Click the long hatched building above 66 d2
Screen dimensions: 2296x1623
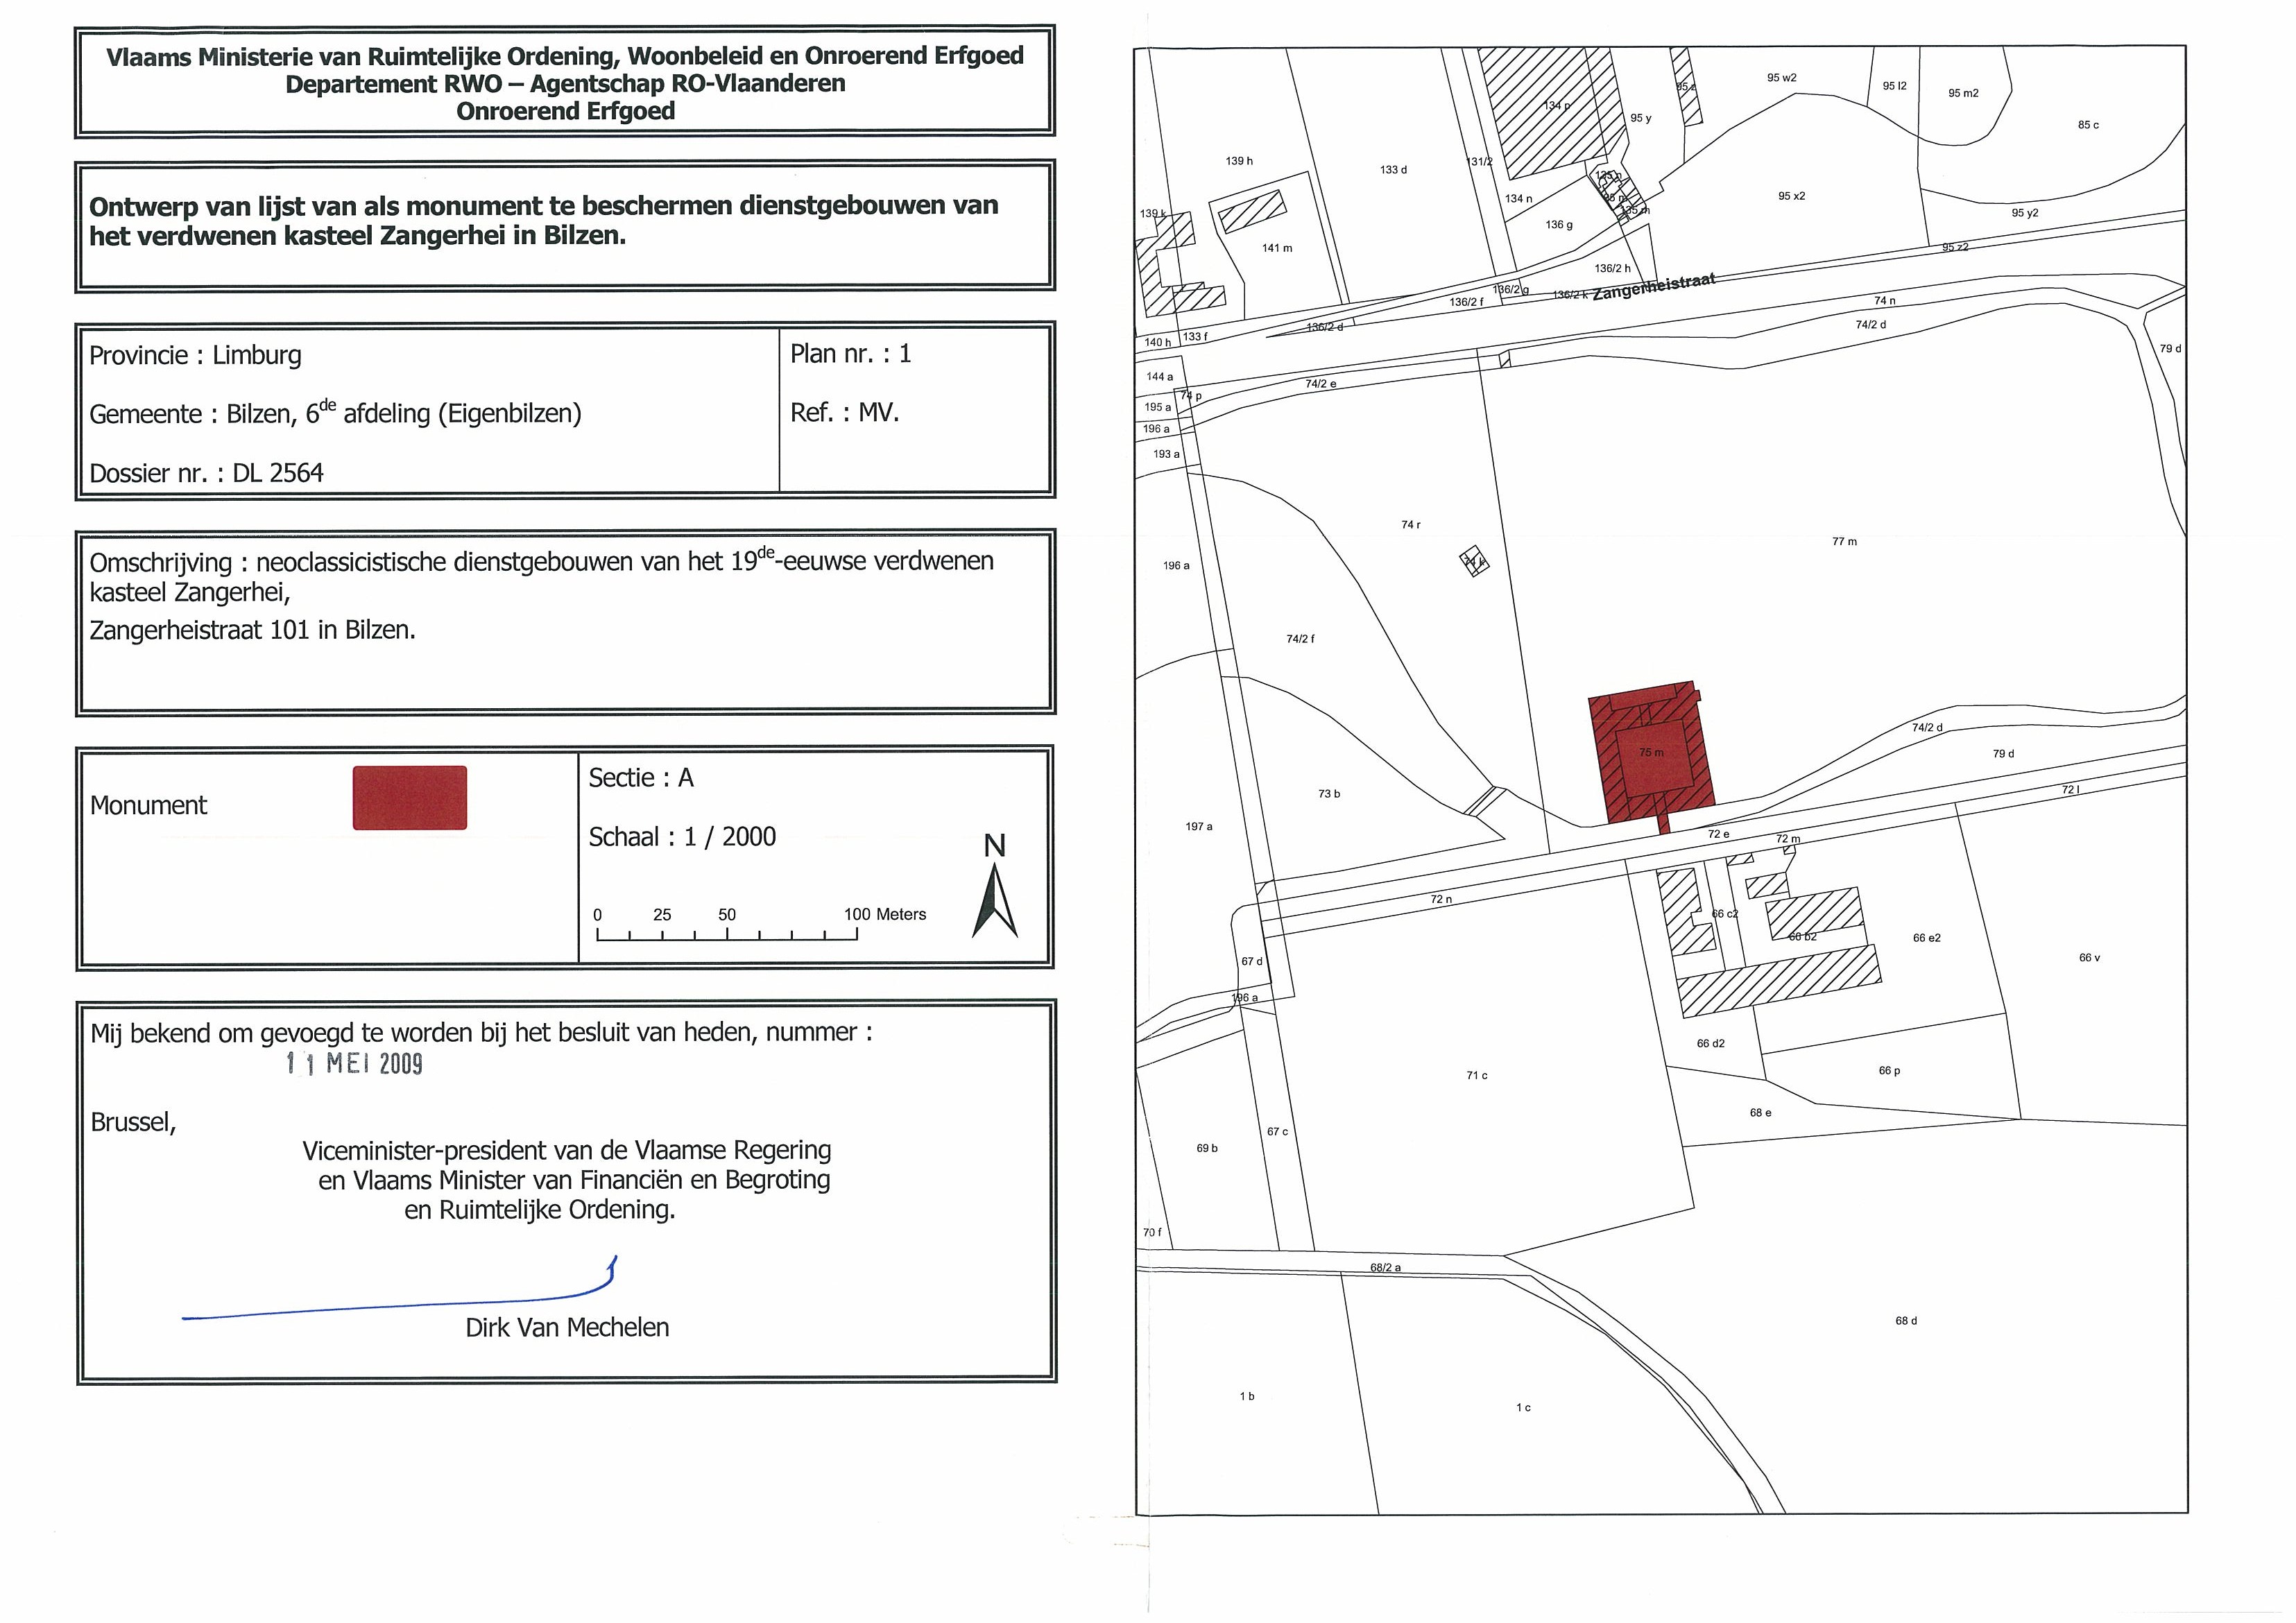pyautogui.click(x=1778, y=981)
